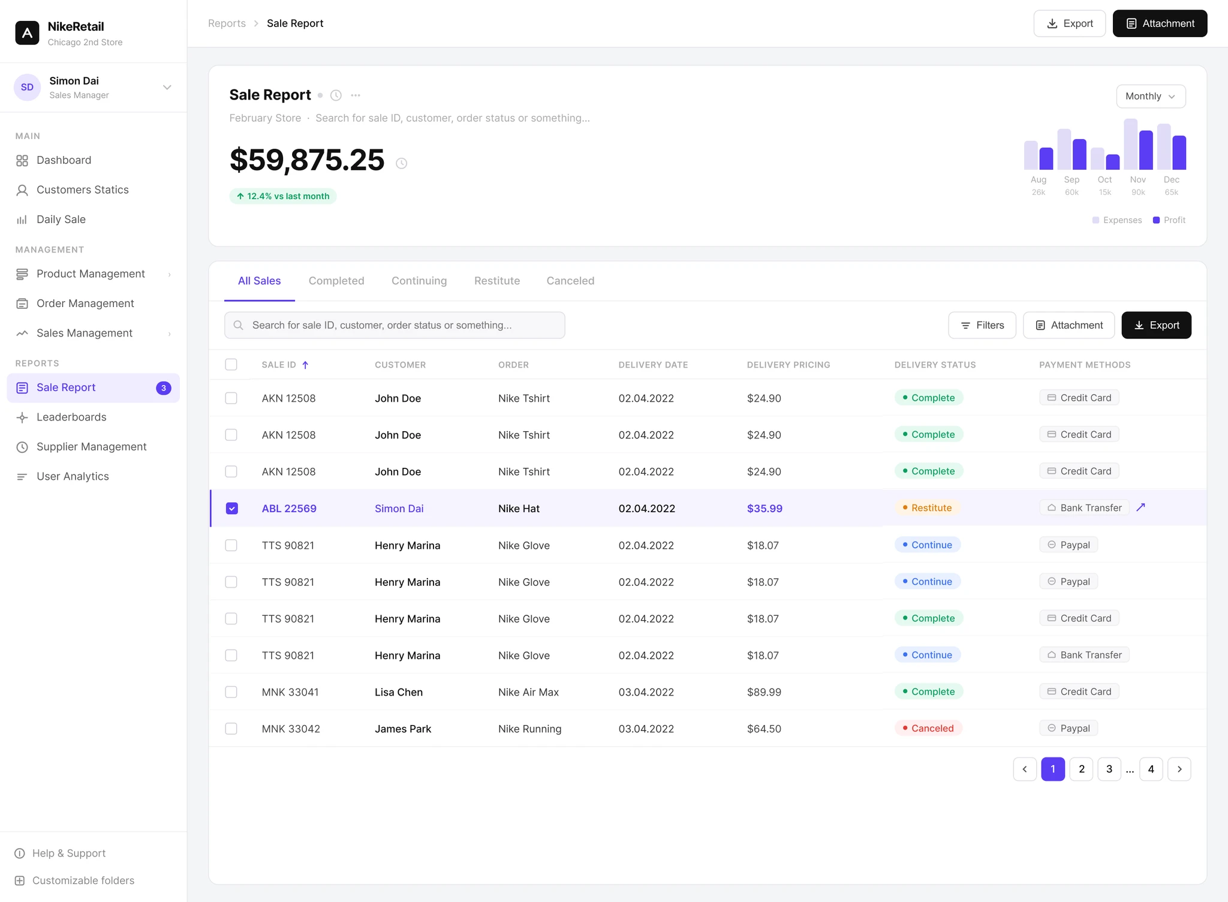
Task: Click Order Management icon
Action: point(22,303)
